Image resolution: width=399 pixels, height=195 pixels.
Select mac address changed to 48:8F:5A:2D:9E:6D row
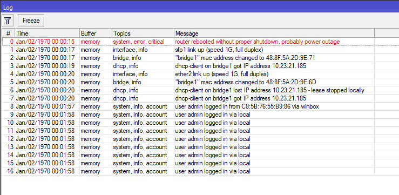tap(246, 82)
